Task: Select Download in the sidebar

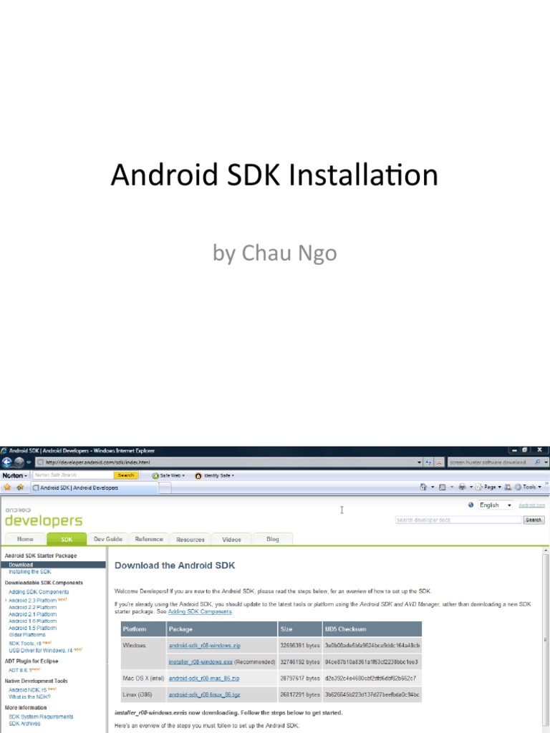Action: (x=53, y=565)
